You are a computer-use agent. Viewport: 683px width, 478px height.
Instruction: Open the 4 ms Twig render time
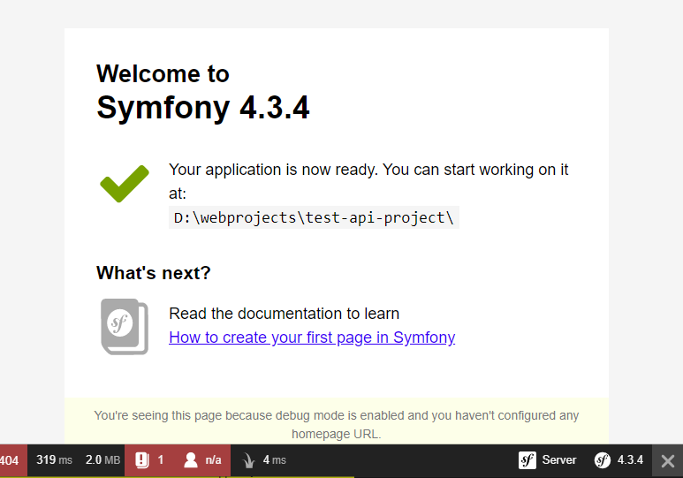click(x=274, y=460)
